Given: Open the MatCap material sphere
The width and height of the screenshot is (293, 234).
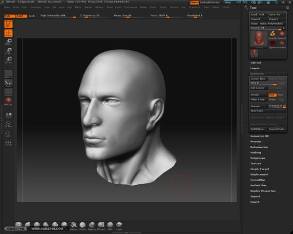Looking at the screenshot, I should 9,100.
